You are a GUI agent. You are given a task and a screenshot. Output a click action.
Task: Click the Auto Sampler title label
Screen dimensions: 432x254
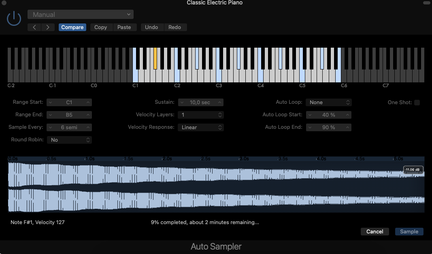tap(216, 247)
